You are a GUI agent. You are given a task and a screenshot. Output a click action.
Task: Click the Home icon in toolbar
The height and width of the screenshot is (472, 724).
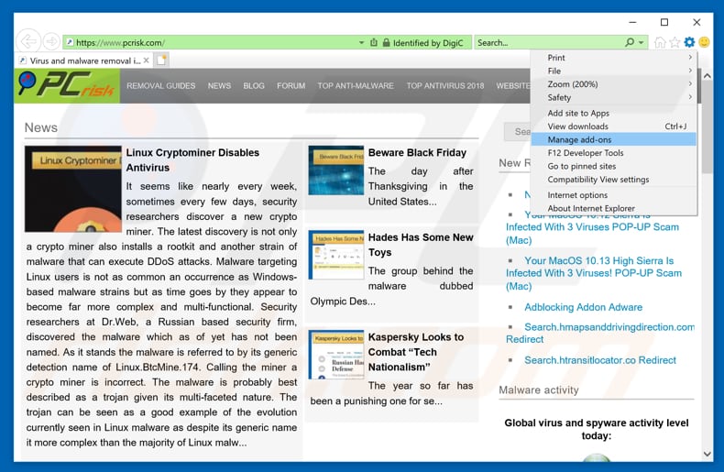(660, 42)
